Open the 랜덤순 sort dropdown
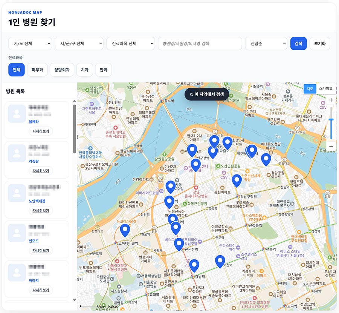Image resolution: width=339 pixels, height=313 pixels. click(x=266, y=43)
